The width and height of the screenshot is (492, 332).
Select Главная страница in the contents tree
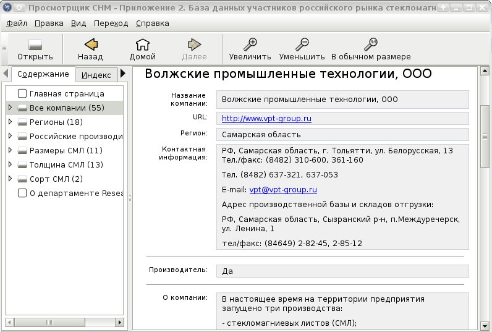pyautogui.click(x=67, y=94)
